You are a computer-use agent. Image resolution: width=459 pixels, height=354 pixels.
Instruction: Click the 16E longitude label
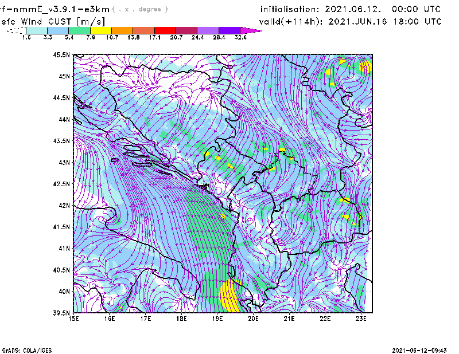click(110, 318)
